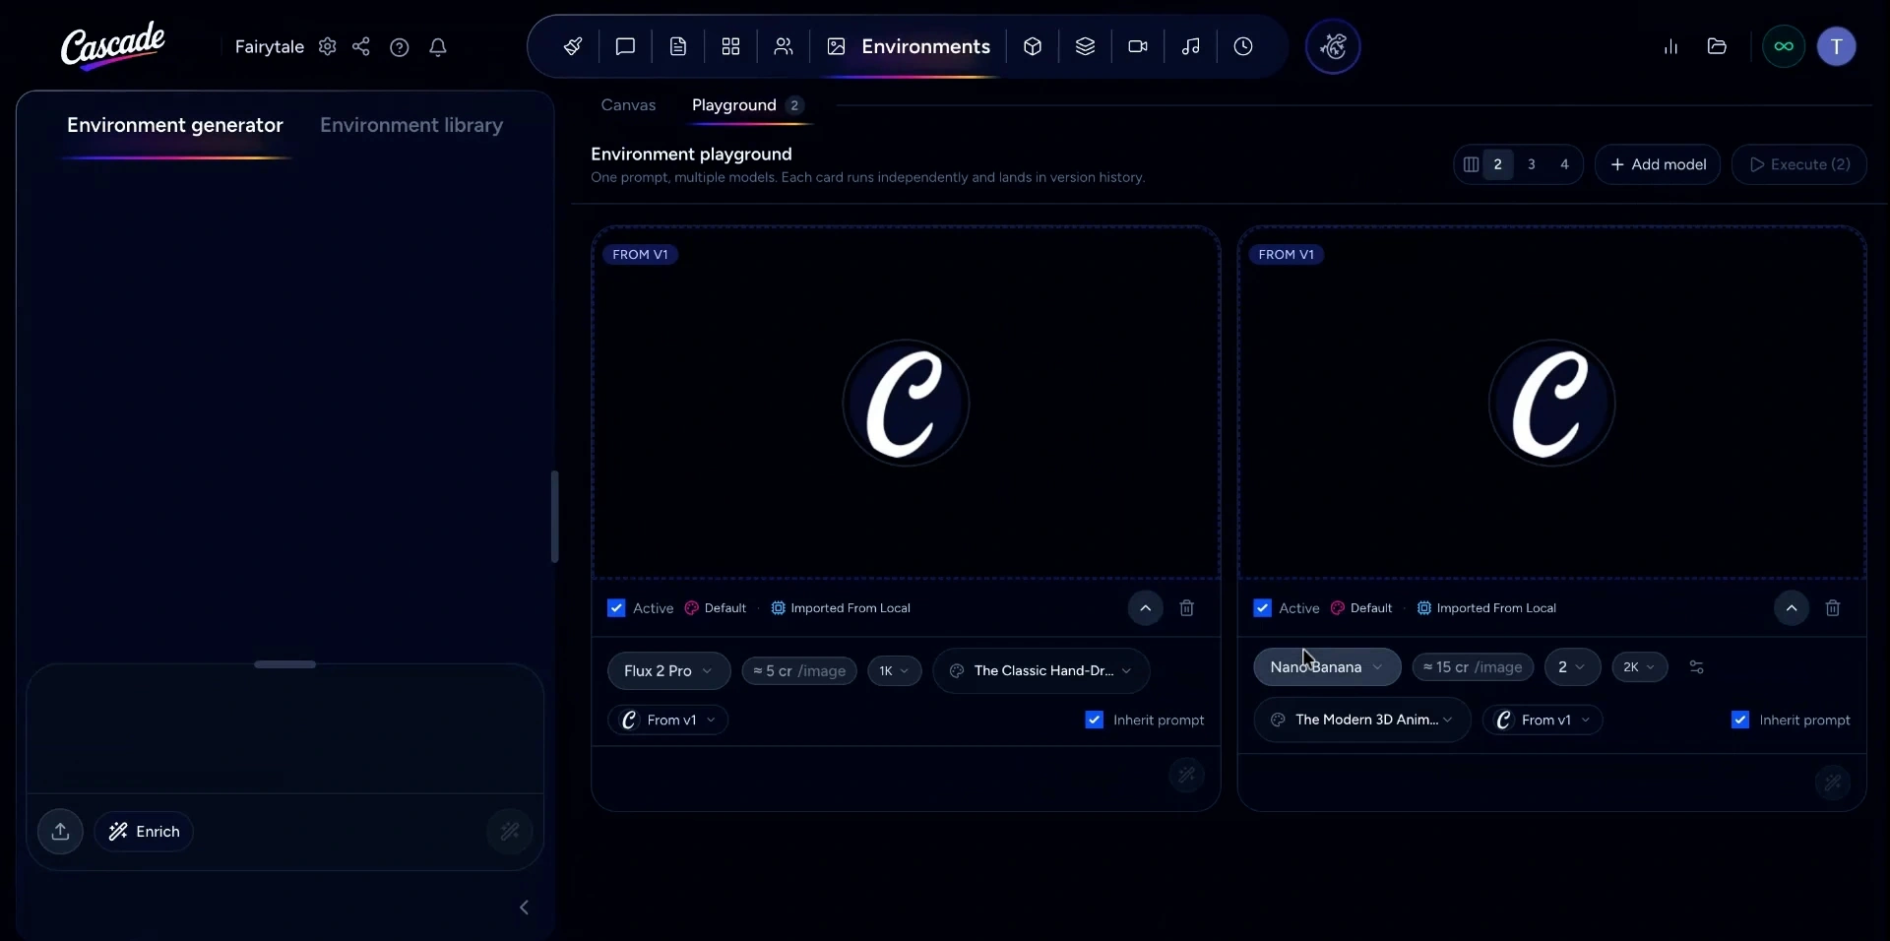Screen dimensions: 1890x941
Task: Toggle Inherit prompt on Flux 2 Pro card
Action: (1094, 721)
